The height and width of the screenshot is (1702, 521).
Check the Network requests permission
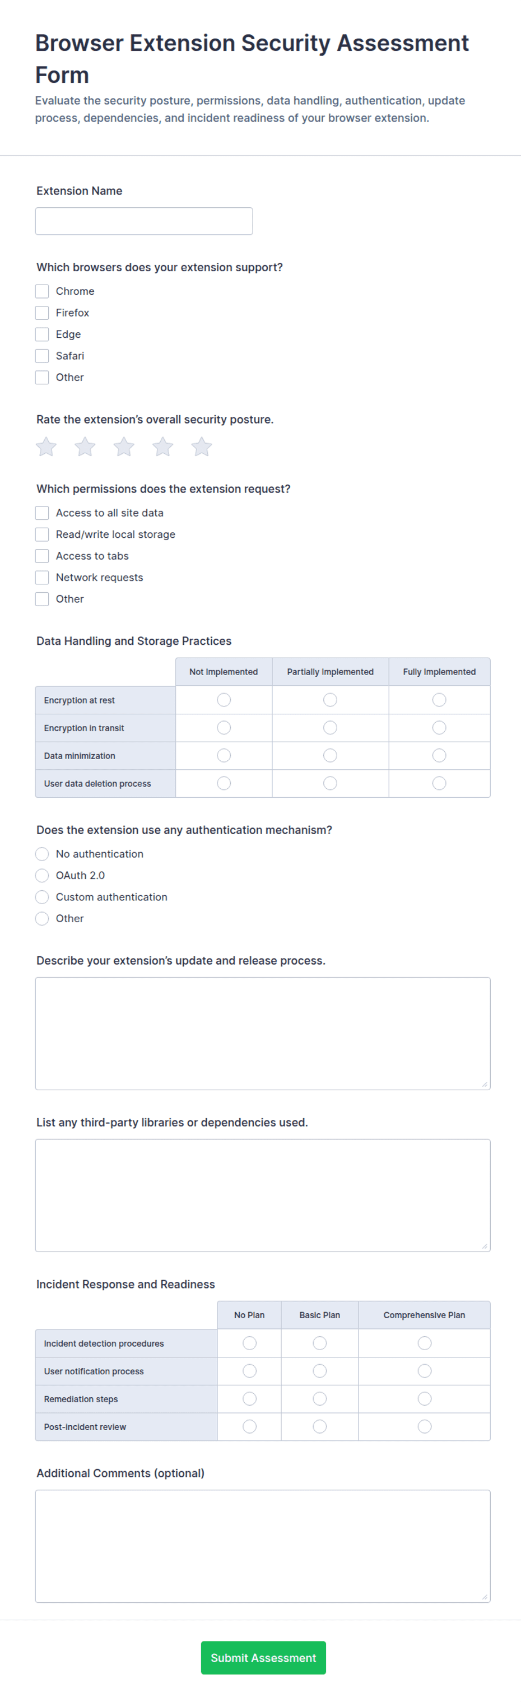(x=42, y=578)
